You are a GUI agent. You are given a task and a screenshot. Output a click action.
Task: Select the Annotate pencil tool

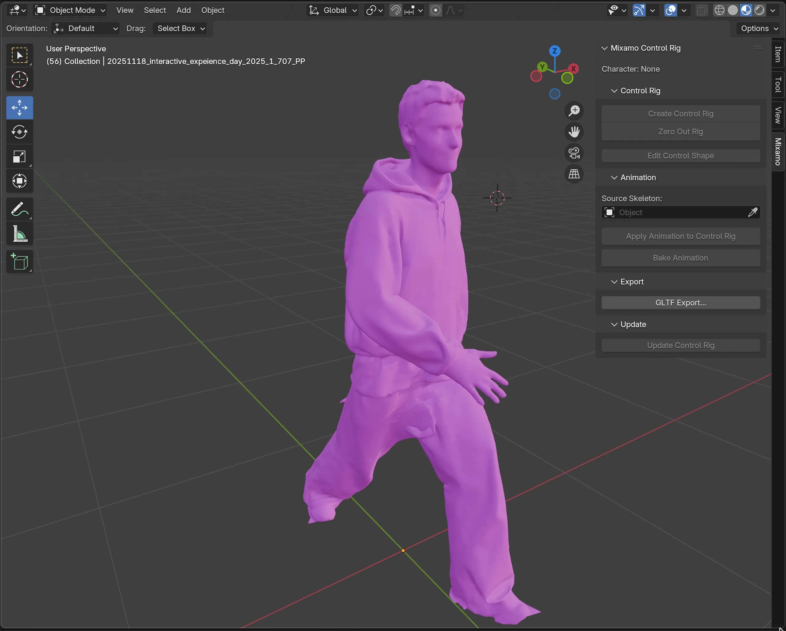19,210
